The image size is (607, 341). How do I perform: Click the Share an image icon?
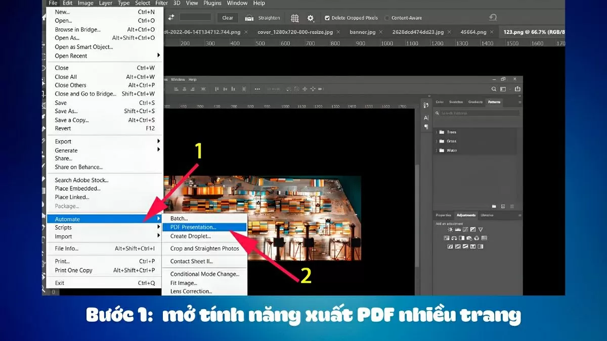pyautogui.click(x=517, y=88)
